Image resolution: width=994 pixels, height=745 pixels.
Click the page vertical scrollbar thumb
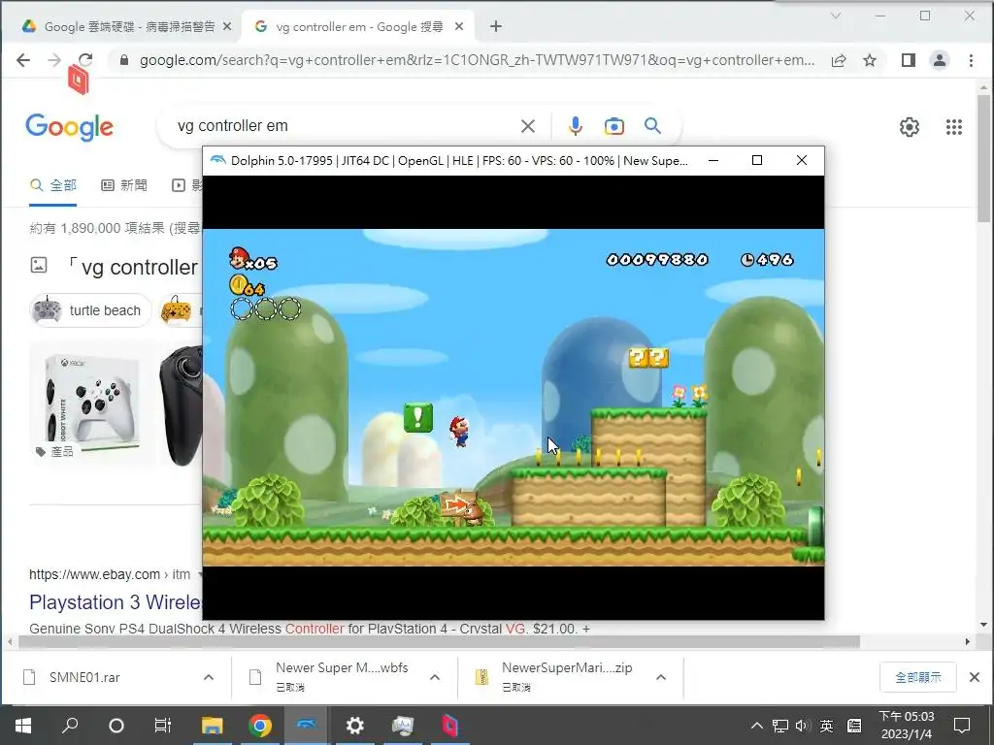983,158
